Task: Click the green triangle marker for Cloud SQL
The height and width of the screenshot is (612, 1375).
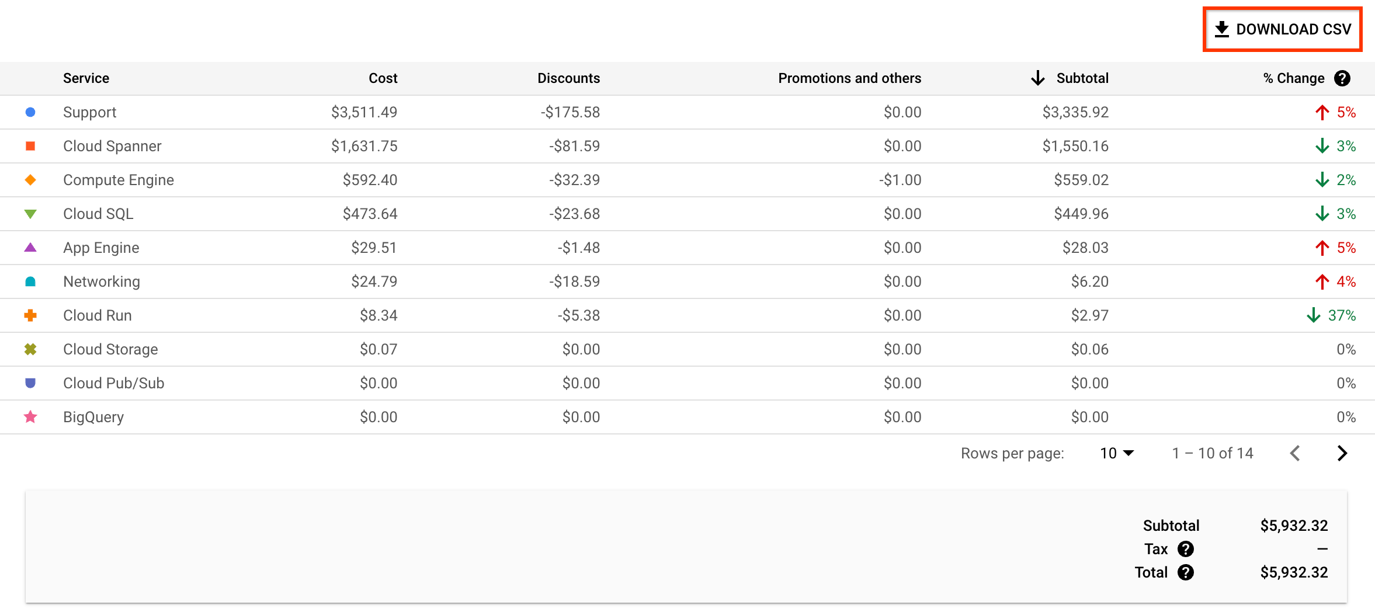Action: click(x=30, y=214)
